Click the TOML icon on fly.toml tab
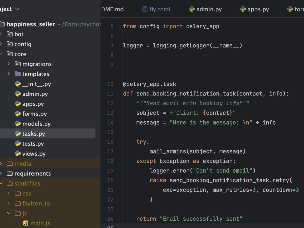The height and width of the screenshot is (228, 304). point(145,9)
